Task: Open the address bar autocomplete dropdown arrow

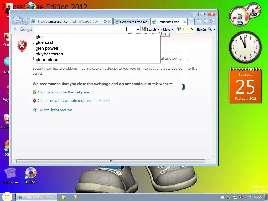Action: point(101,21)
